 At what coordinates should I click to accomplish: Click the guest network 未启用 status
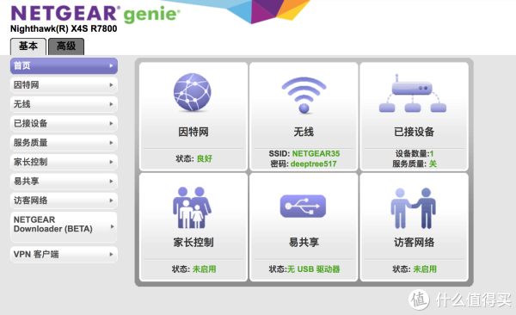425,269
